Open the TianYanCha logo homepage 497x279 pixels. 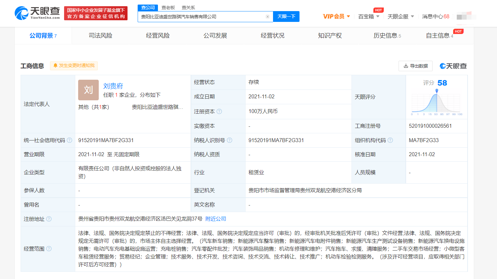pos(37,13)
